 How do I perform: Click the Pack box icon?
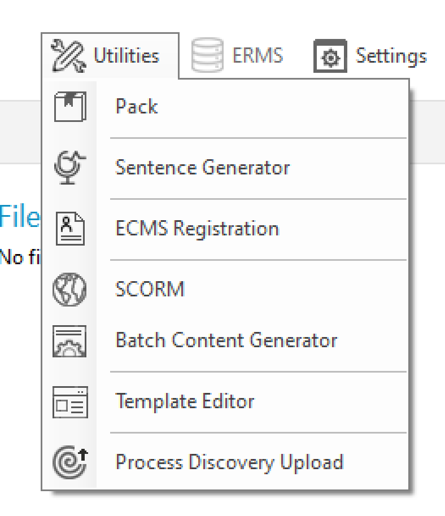click(70, 107)
